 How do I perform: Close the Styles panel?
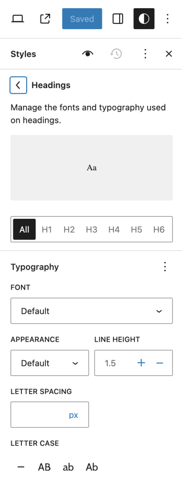click(x=169, y=54)
